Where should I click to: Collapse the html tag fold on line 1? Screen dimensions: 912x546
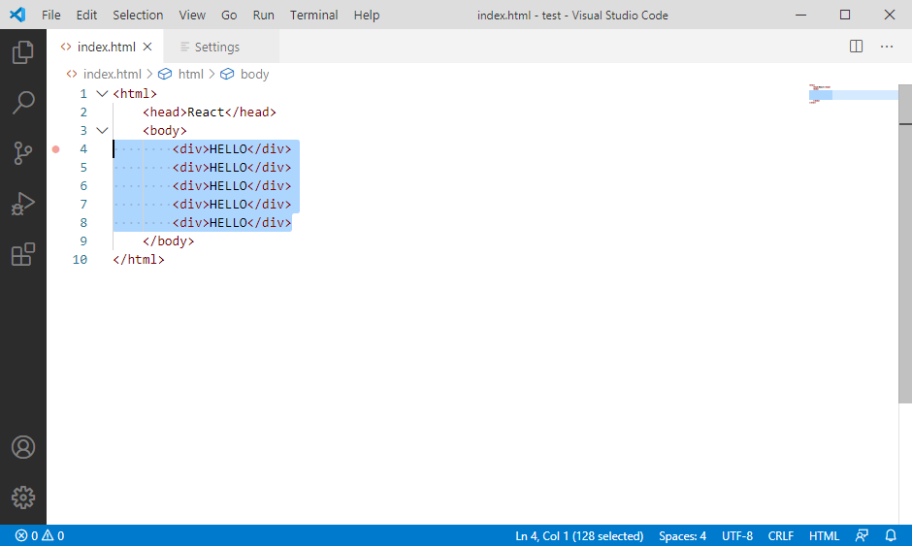click(x=102, y=94)
